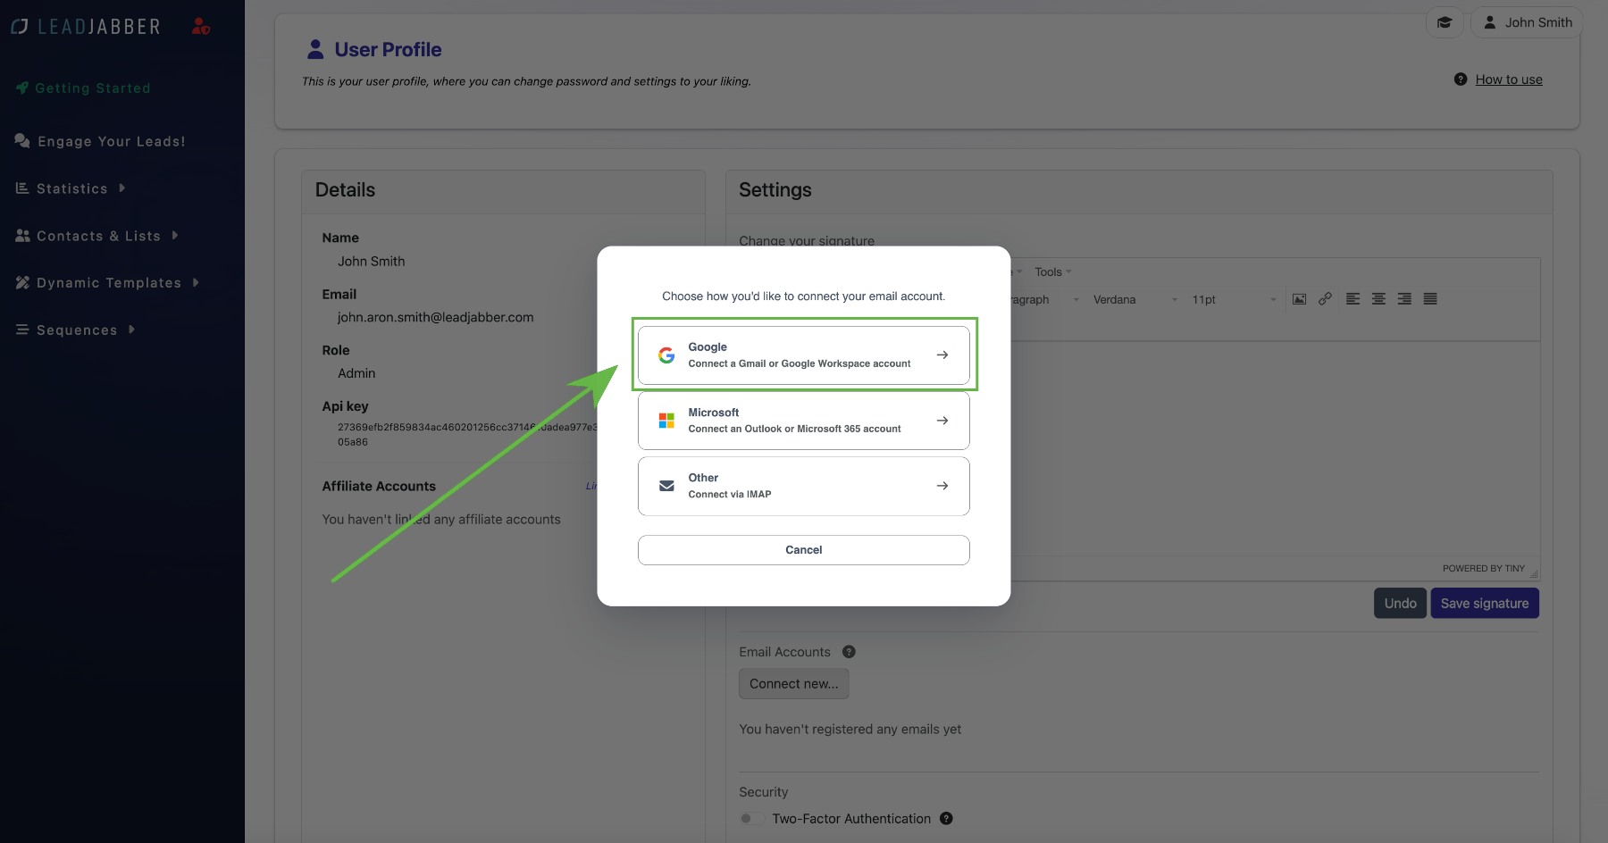Insert image using the editor image icon
1608x843 pixels.
click(x=1299, y=299)
